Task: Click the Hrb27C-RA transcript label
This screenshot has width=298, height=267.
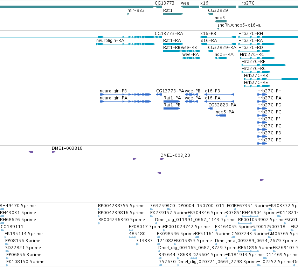Action: (251, 41)
